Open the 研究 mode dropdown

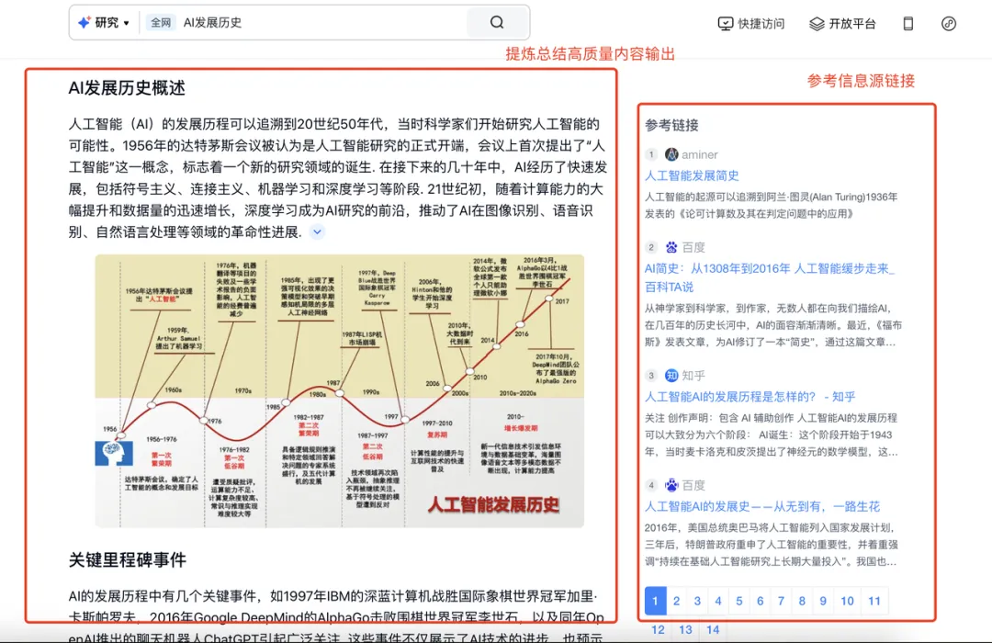pos(110,22)
